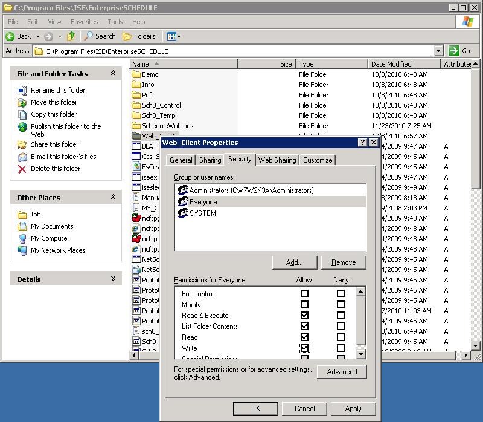This screenshot has height=422, width=483.
Task: Uncheck Allow for Write permission
Action: click(304, 348)
